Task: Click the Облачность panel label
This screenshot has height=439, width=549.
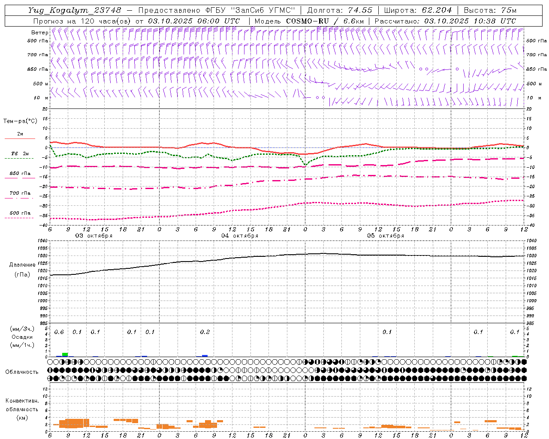Action: [21, 372]
